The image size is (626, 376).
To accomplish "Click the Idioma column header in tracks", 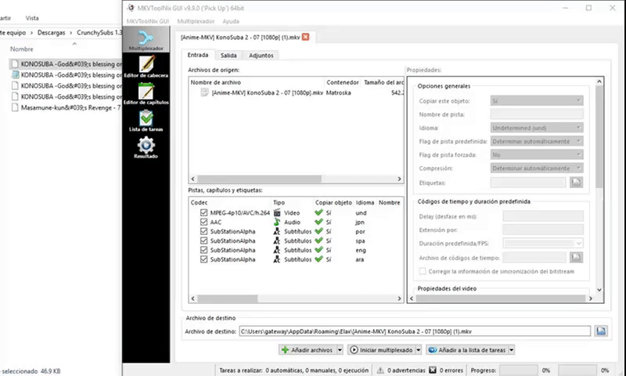I will pyautogui.click(x=365, y=203).
